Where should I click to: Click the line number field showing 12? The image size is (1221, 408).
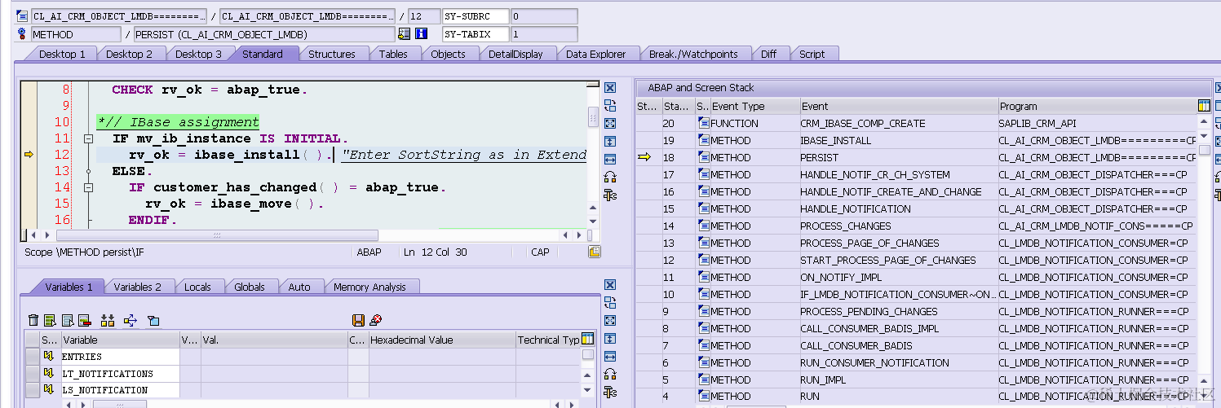pyautogui.click(x=422, y=16)
